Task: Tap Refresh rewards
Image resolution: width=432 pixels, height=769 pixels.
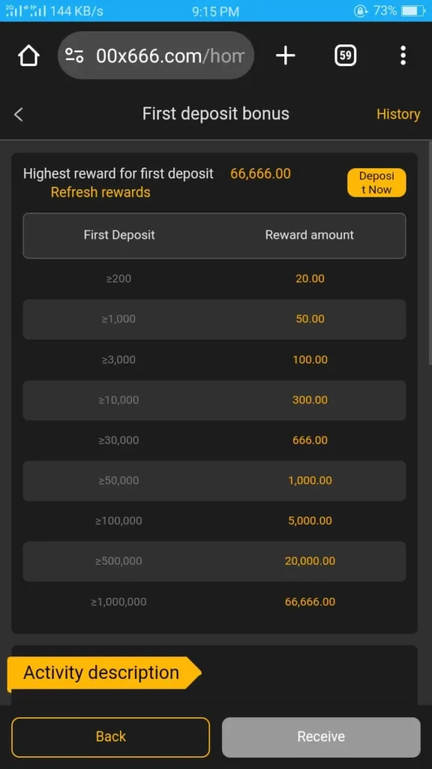Action: 100,192
